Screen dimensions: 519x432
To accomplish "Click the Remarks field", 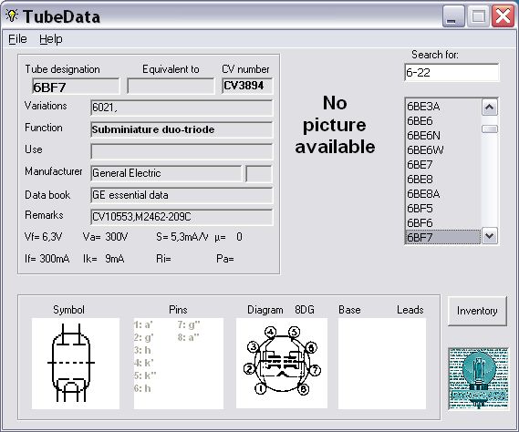I will (x=182, y=217).
